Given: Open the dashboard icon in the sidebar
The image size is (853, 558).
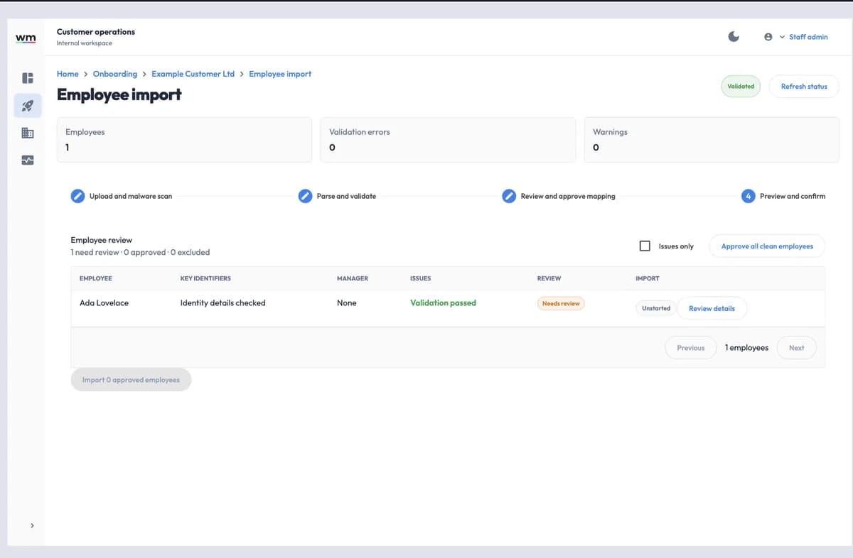Looking at the screenshot, I should [x=28, y=77].
